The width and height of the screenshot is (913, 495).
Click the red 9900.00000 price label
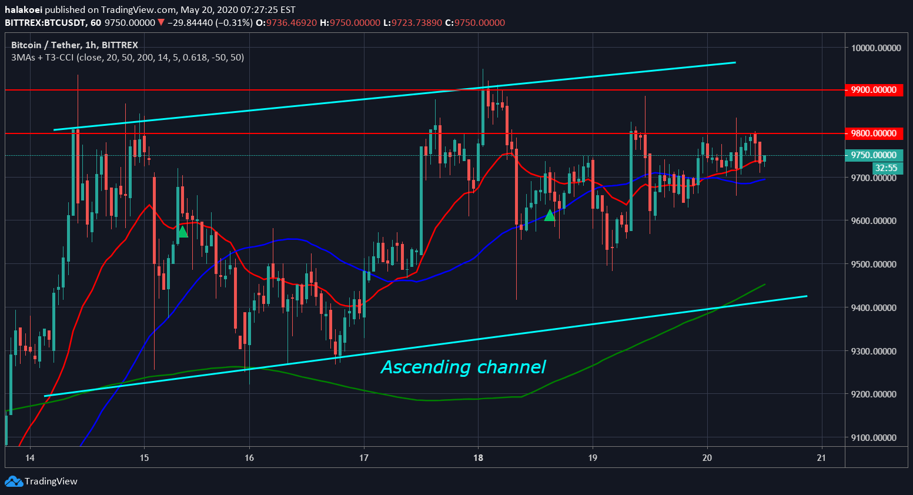pyautogui.click(x=874, y=90)
